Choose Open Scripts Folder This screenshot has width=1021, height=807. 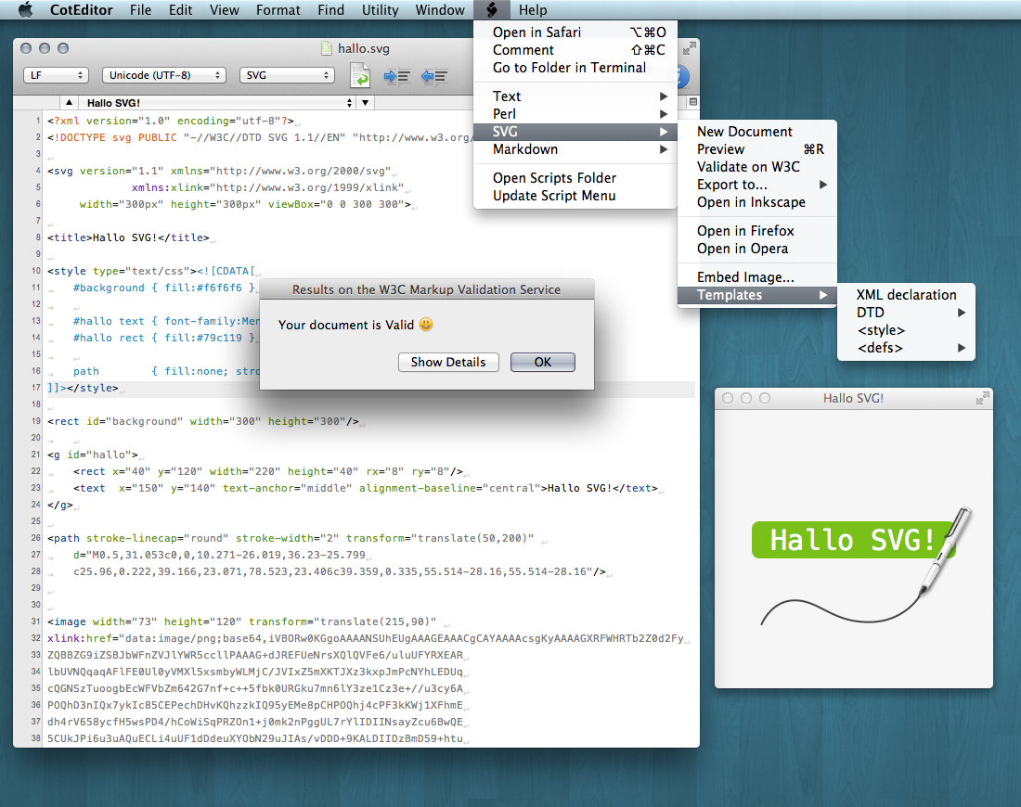coord(575,178)
